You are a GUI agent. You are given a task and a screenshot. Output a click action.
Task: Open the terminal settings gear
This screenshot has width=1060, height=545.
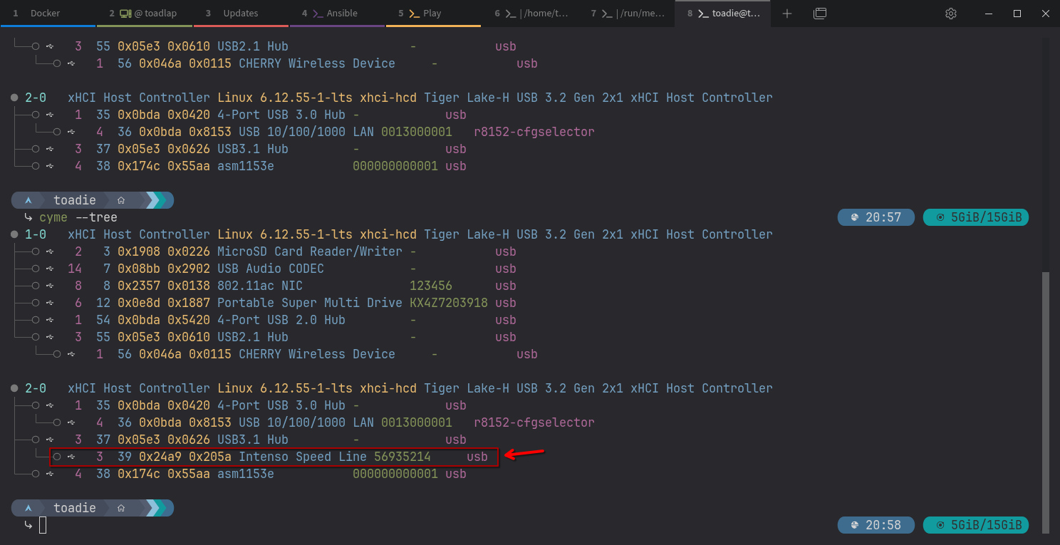(x=950, y=14)
